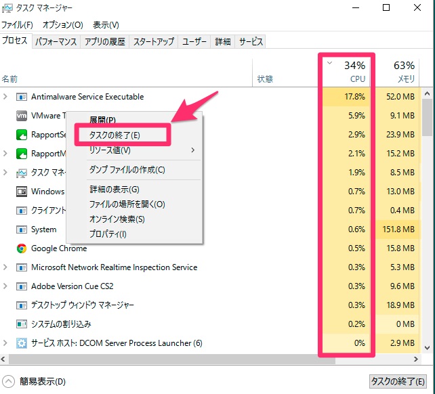Click the RapportMgmt green icon

pos(22,154)
